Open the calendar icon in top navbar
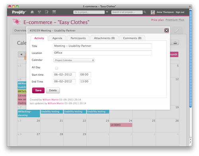 tap(54, 12)
